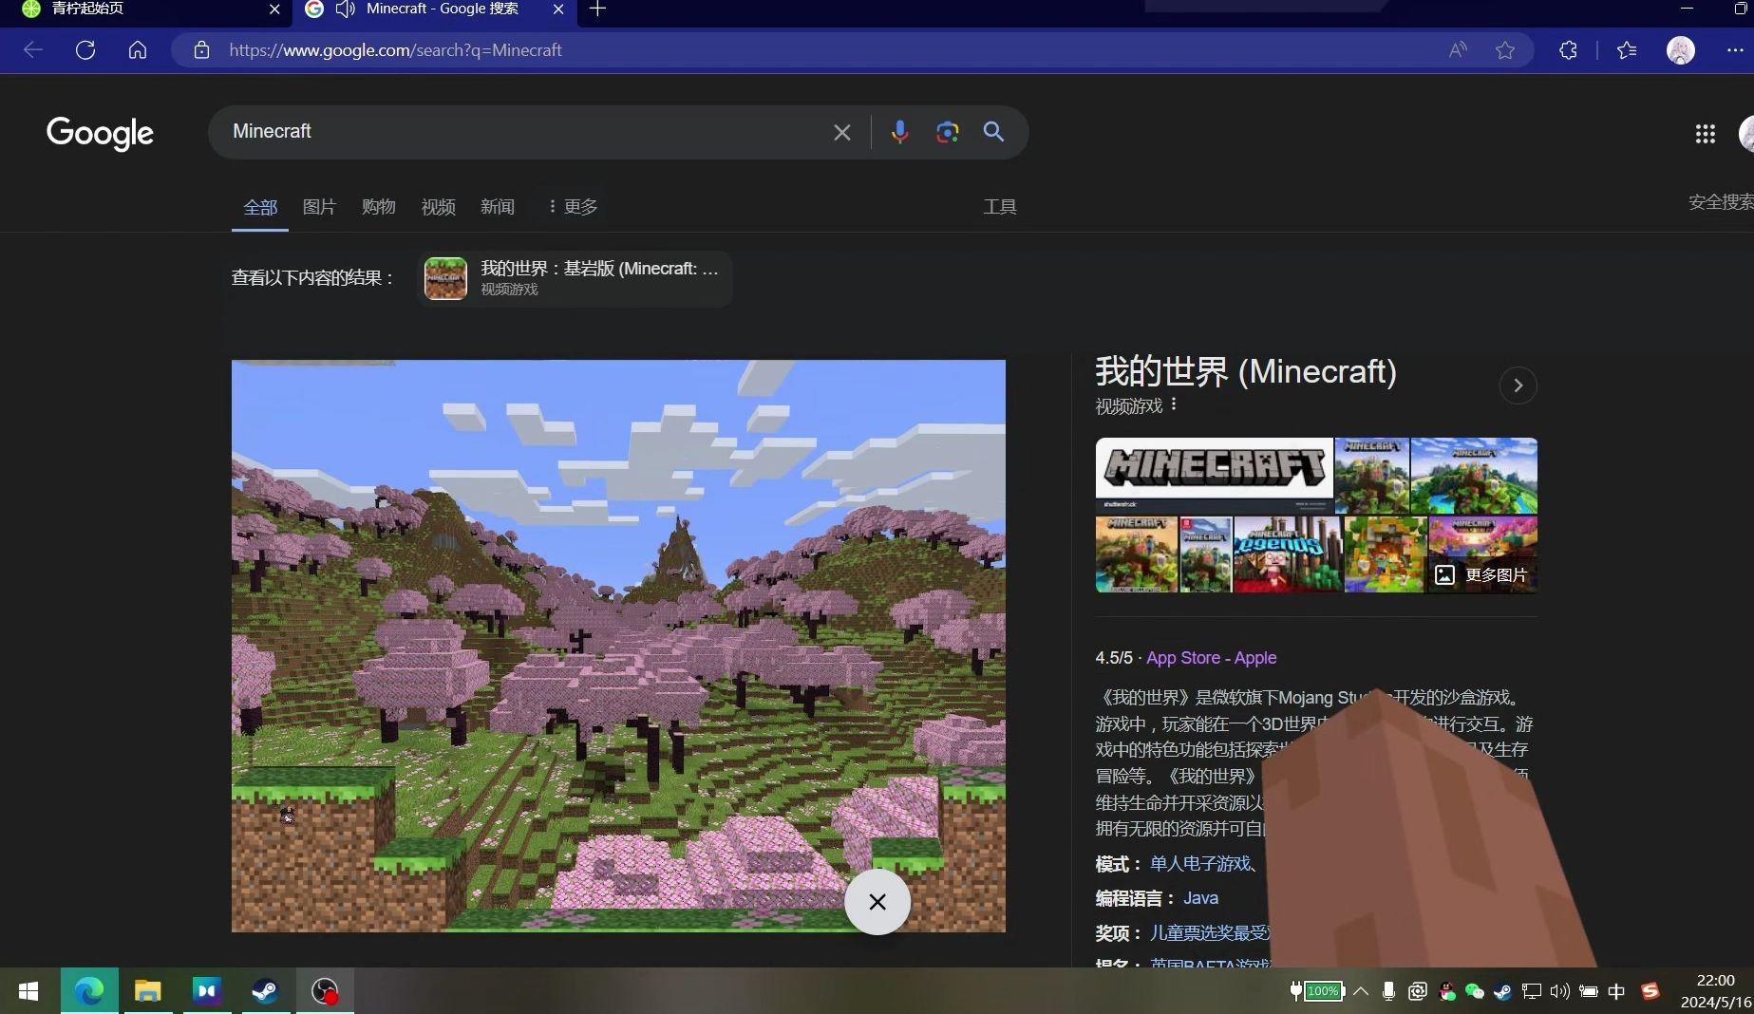
Task: Mute the Minecraft Google tab audio
Action: (346, 9)
